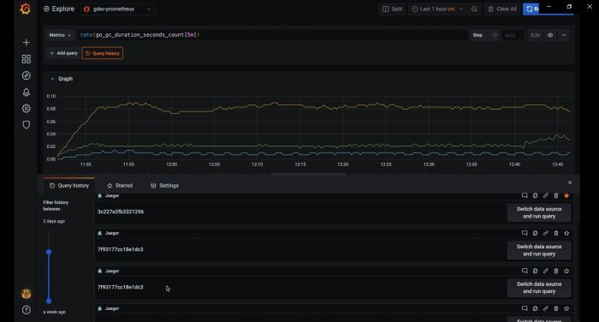This screenshot has height=322, width=599.
Task: Delete query 3c227e2fb3321296 from history
Action: [x=556, y=195]
